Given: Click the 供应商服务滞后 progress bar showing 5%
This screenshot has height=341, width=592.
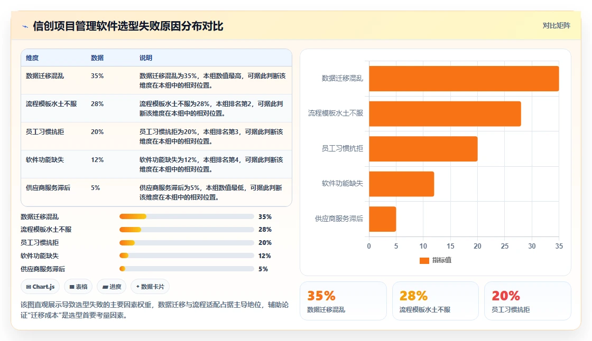Looking at the screenshot, I should [187, 269].
